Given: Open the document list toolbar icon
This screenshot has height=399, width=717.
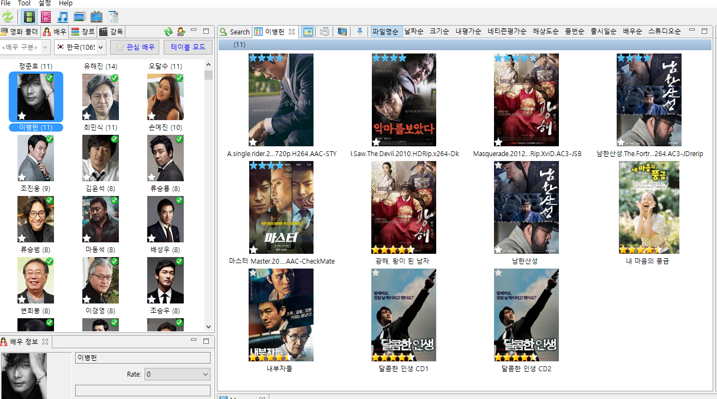Looking at the screenshot, I should [x=113, y=17].
